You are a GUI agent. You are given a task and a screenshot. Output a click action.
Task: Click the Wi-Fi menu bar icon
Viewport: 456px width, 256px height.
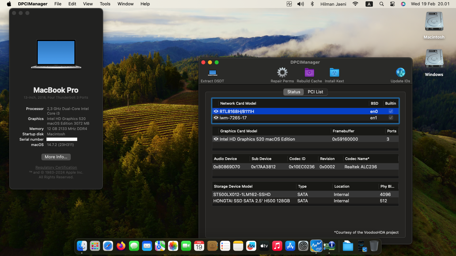(355, 4)
